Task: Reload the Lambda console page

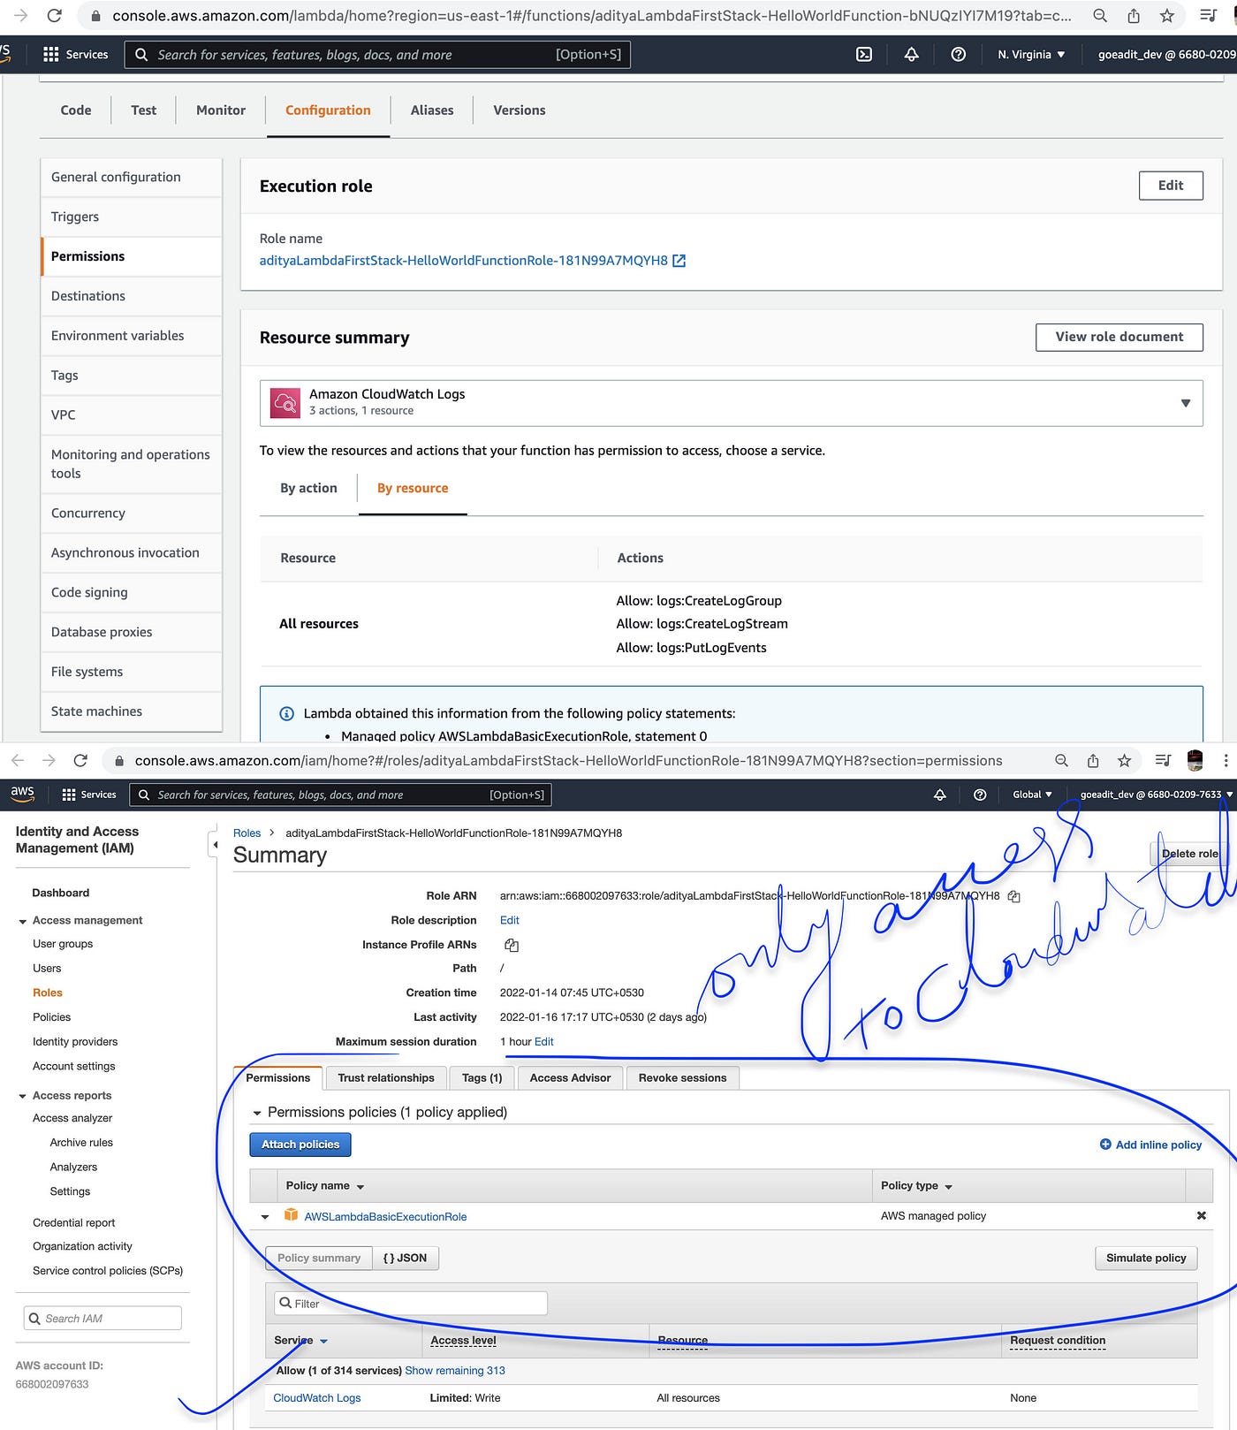Action: (x=55, y=15)
